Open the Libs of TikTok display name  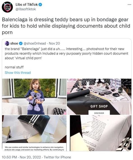[x=27, y=4]
